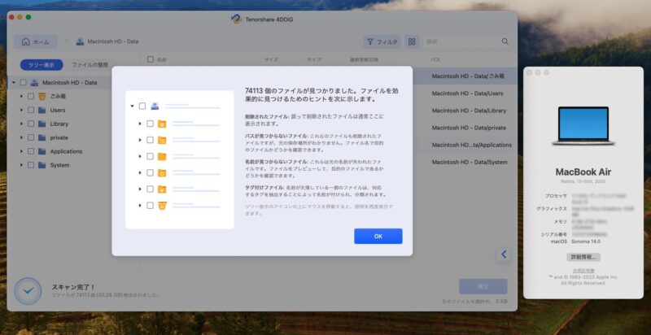The width and height of the screenshot is (651, 335).
Task: Expand the private folder in sidebar
Action: click(21, 137)
